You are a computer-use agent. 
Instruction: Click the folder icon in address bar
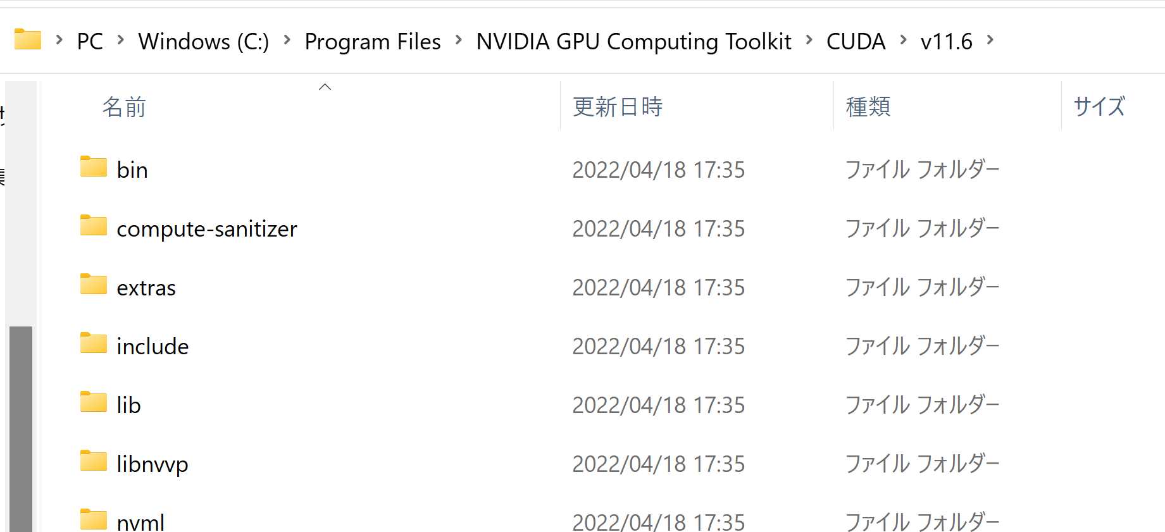point(28,40)
